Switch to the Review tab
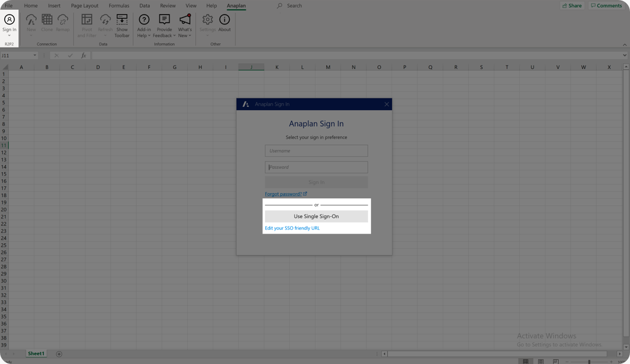The width and height of the screenshot is (630, 364). pyautogui.click(x=168, y=6)
